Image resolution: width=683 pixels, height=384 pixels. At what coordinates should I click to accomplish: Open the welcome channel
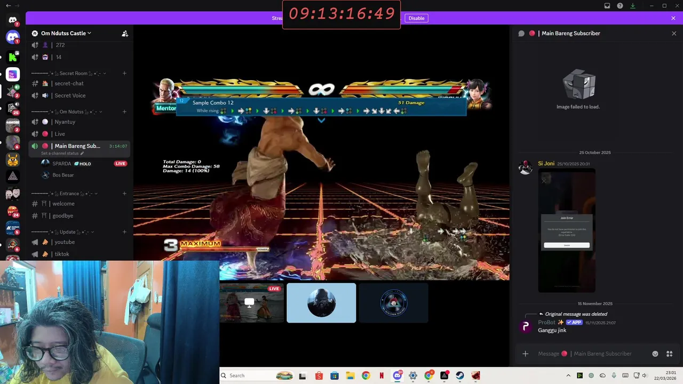(x=80, y=204)
